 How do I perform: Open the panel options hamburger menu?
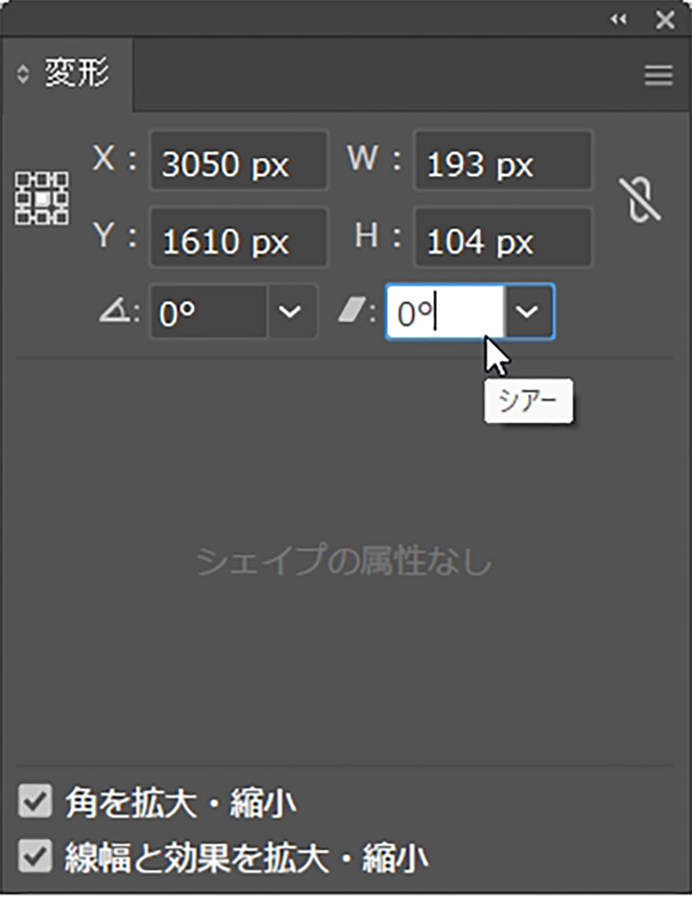click(x=658, y=76)
